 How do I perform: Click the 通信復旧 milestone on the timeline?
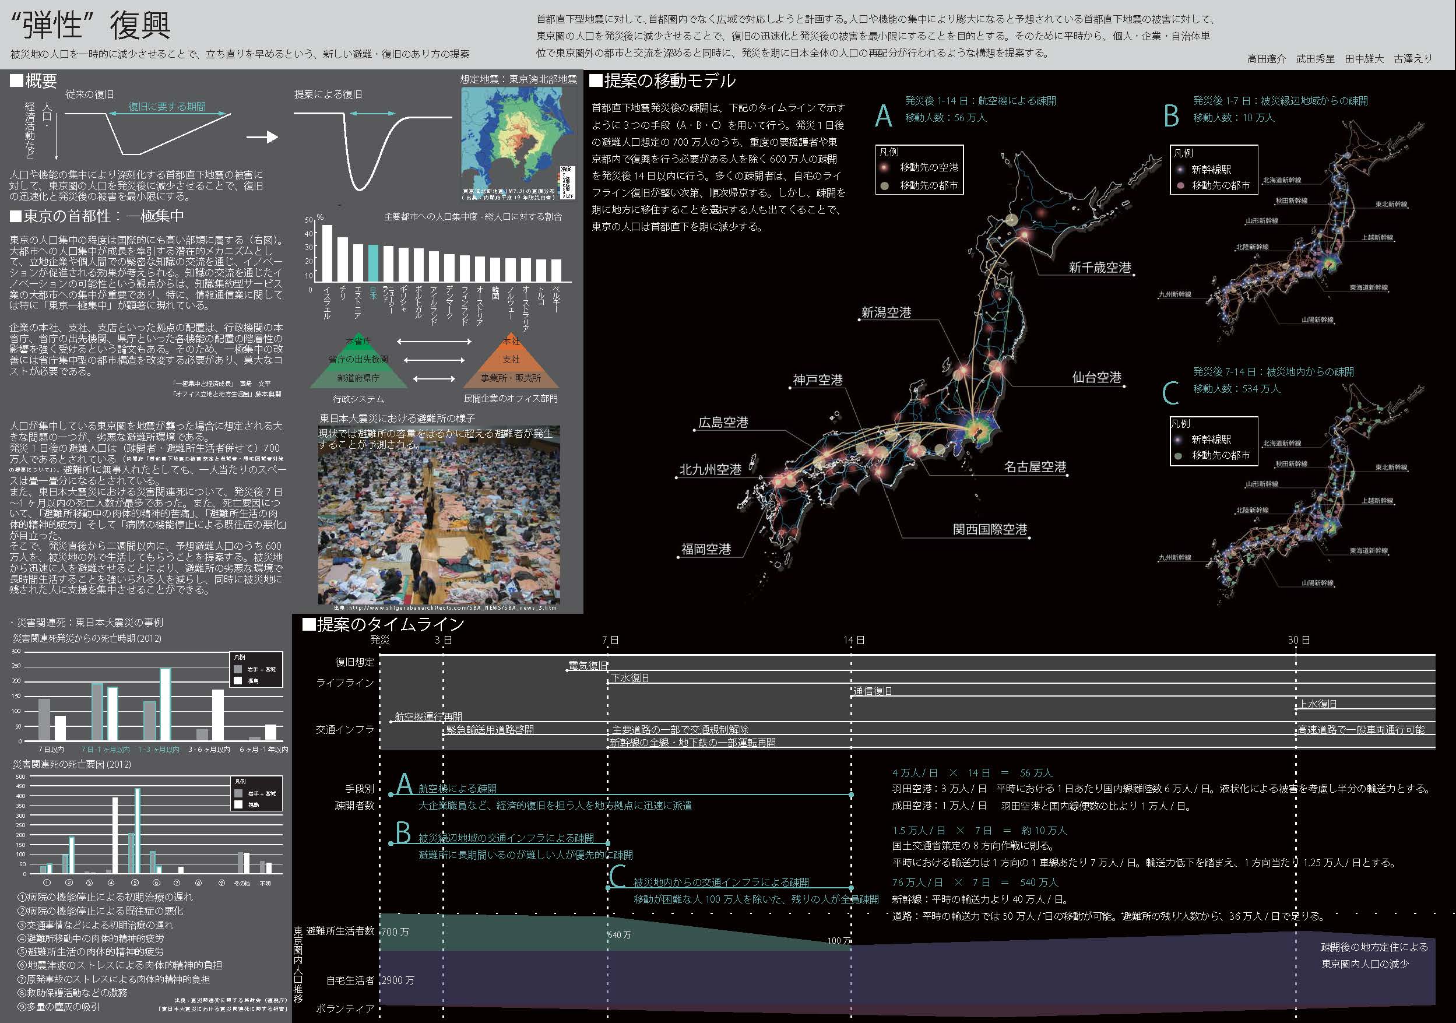pos(873,691)
